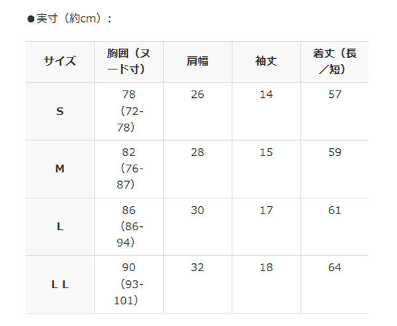Click the LL chest value 90 (93-101)

coord(129,284)
